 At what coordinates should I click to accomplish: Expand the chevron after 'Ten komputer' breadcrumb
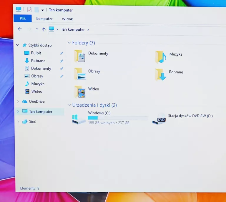coord(88,30)
